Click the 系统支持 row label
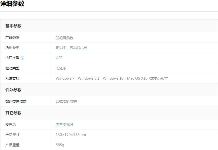This screenshot has height=150, width=218. (x=12, y=78)
